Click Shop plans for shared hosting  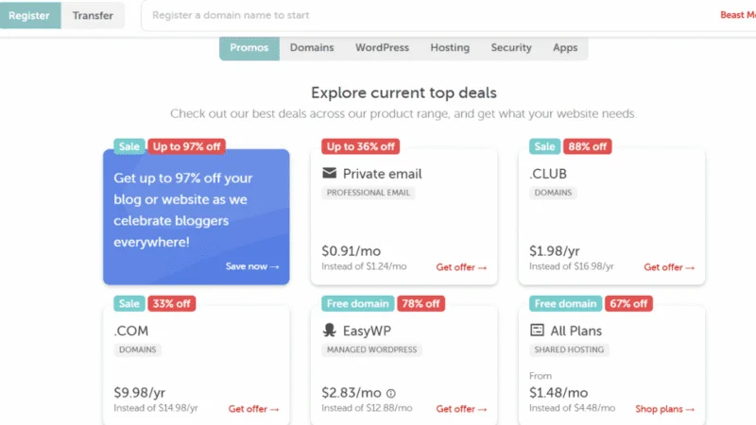point(665,409)
